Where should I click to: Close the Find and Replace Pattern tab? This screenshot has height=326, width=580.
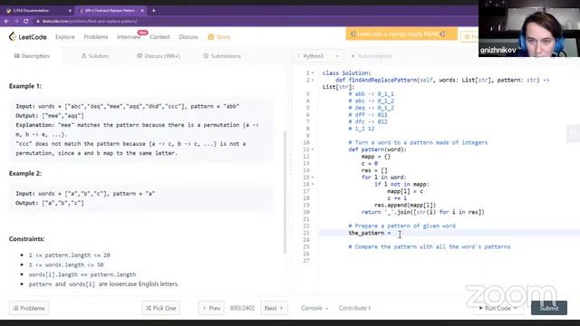click(x=142, y=10)
